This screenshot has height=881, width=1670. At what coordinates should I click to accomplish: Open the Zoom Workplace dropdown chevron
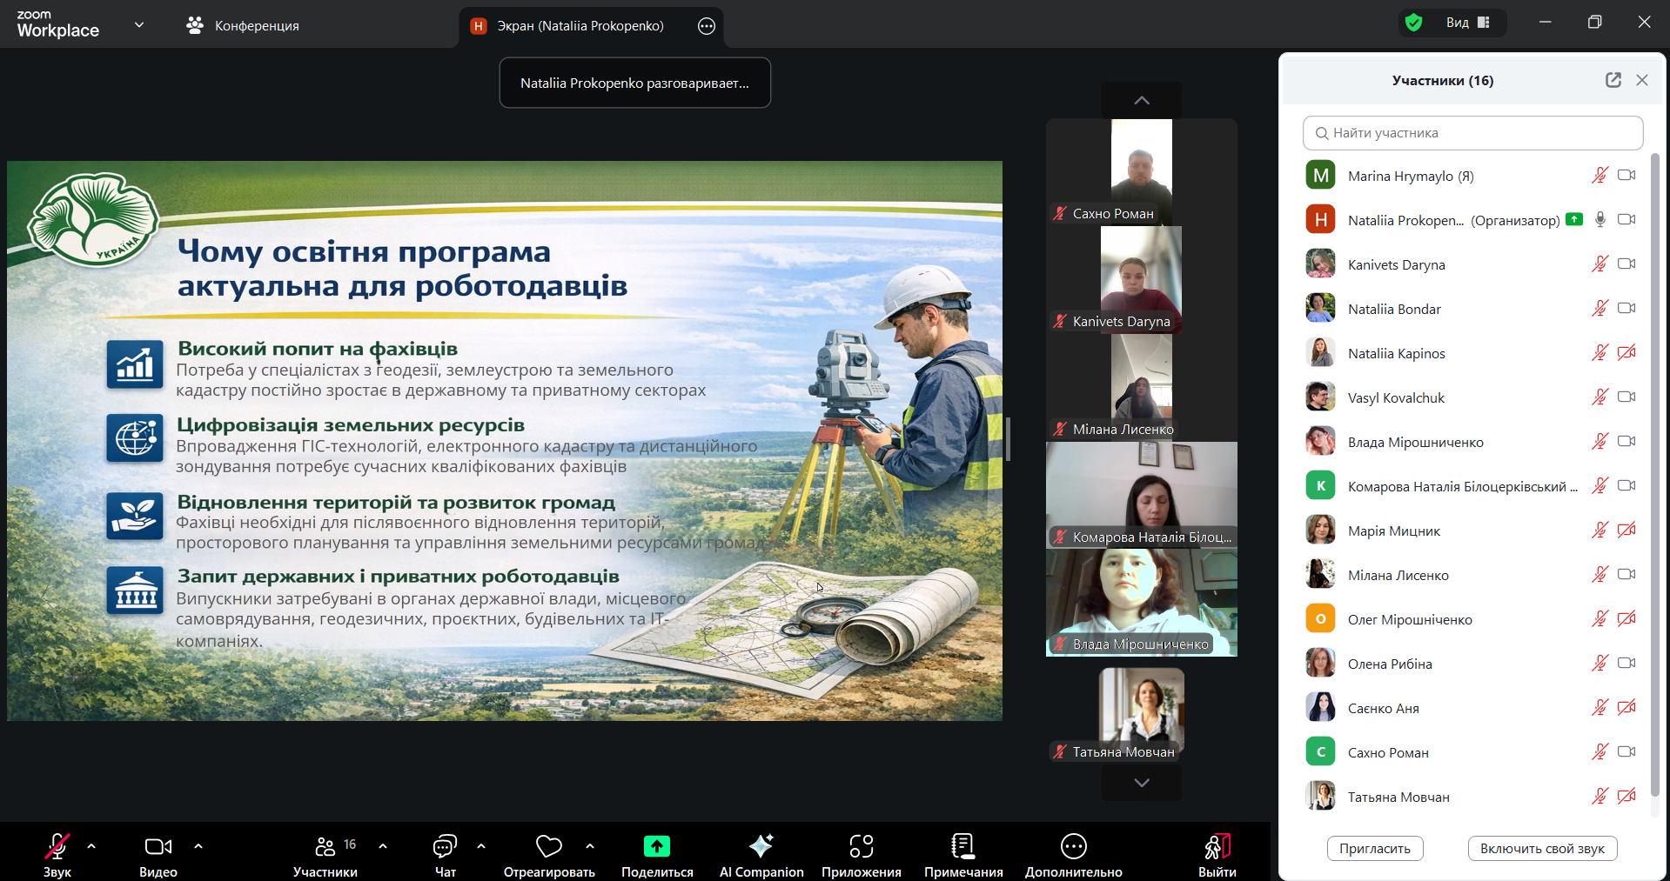139,25
